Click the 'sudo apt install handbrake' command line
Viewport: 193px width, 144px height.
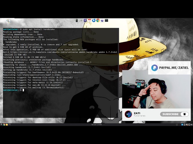tap(39, 29)
